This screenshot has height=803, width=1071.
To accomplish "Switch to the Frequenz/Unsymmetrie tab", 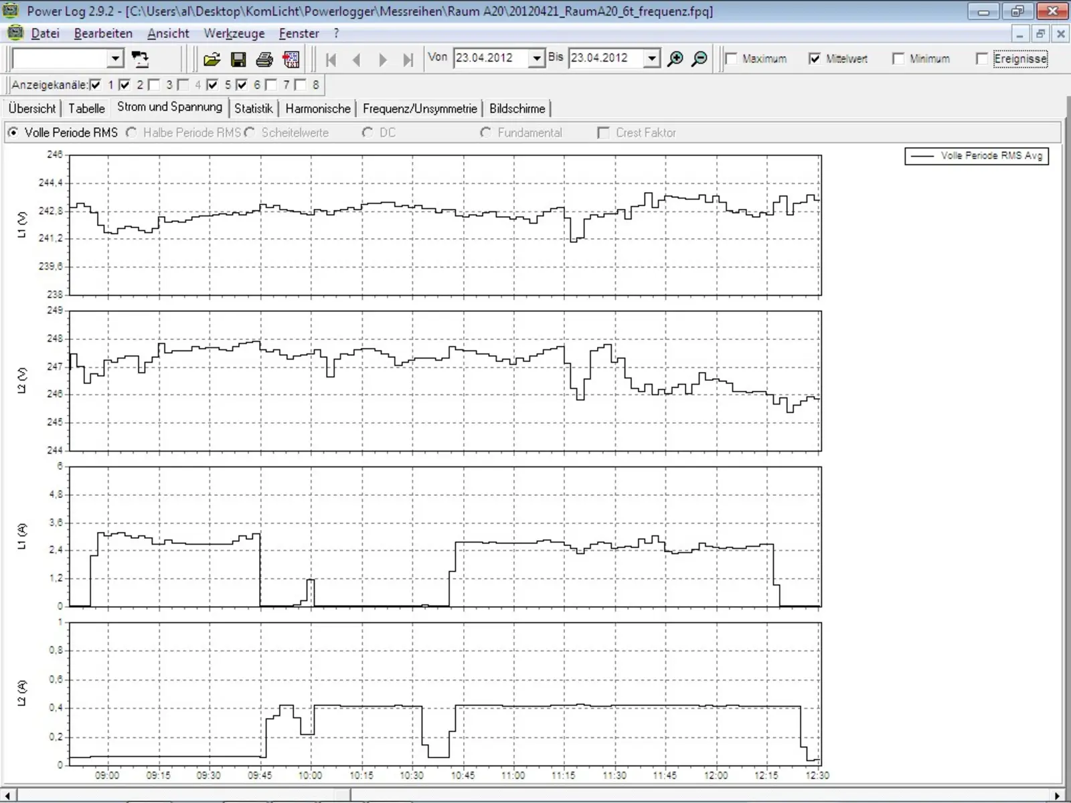I will (x=420, y=108).
